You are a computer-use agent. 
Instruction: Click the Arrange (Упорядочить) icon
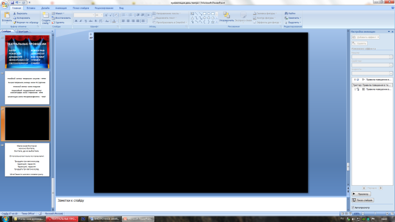click(x=226, y=15)
